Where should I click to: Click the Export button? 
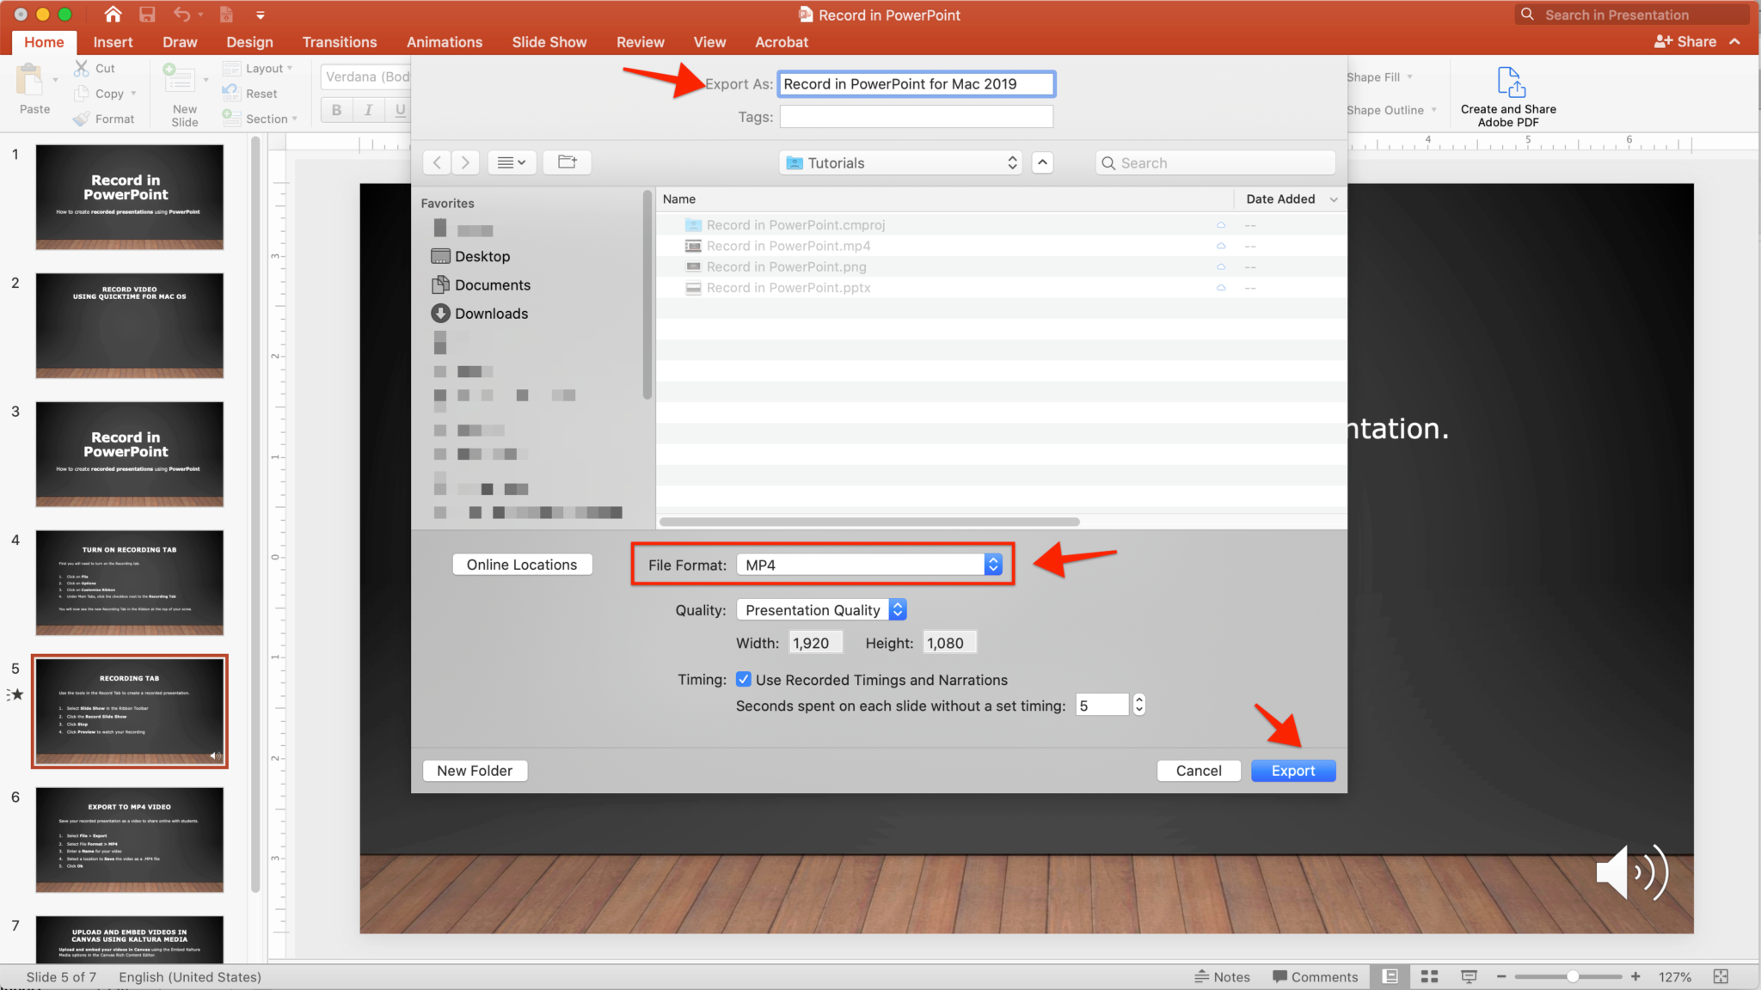pyautogui.click(x=1293, y=771)
